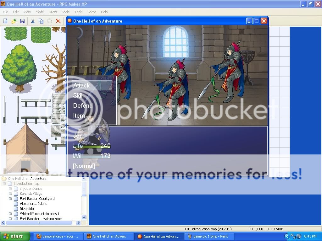Switch to RPG Maker XP editor taskbar button
Image resolution: width=322 pixels, height=241 pixels.
pos(108,237)
